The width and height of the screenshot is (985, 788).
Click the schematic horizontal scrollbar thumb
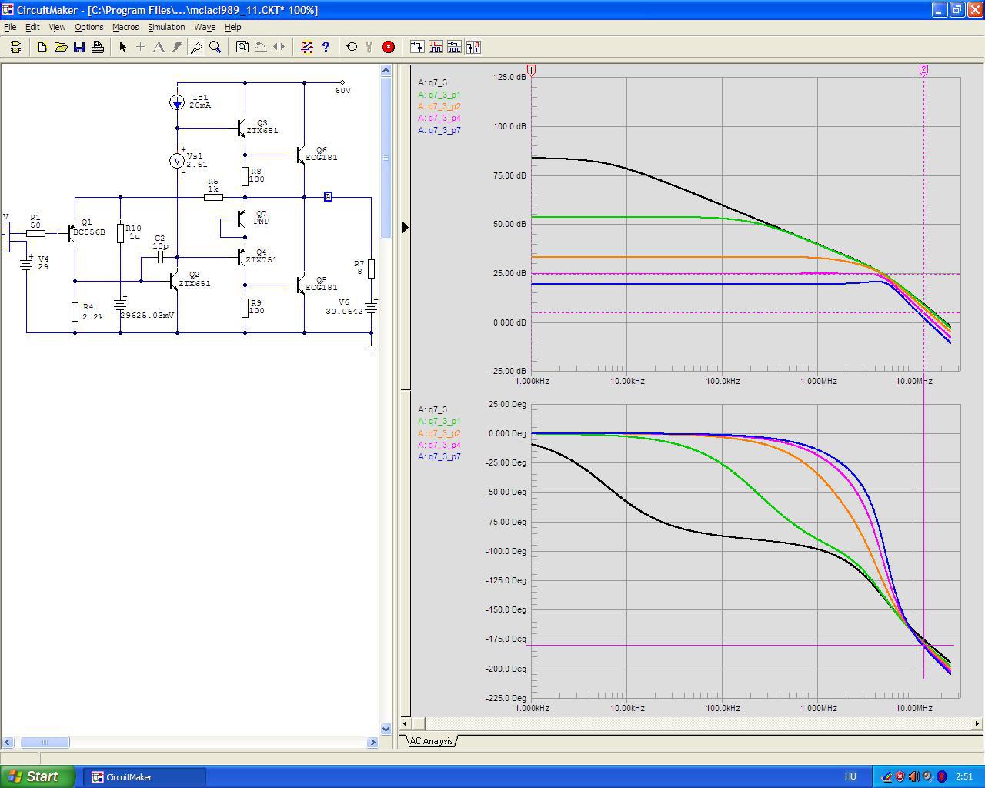tap(45, 743)
